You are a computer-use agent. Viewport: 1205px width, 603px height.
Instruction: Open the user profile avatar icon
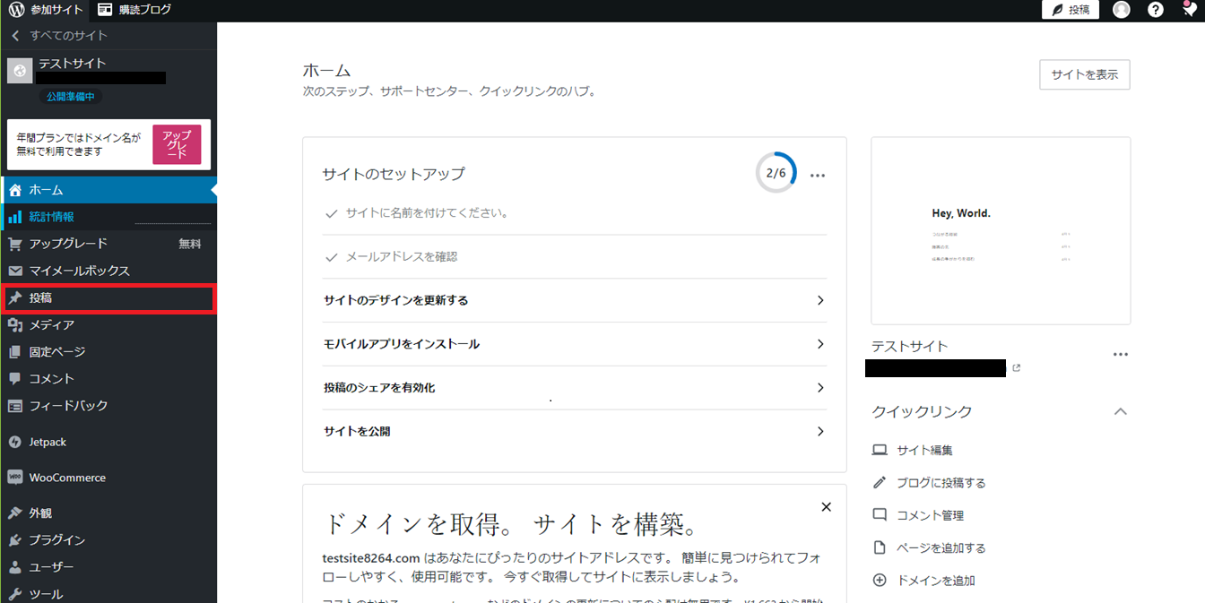tap(1122, 10)
